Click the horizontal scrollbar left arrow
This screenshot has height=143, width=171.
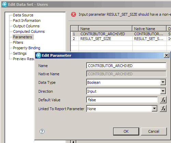[x=73, y=142]
